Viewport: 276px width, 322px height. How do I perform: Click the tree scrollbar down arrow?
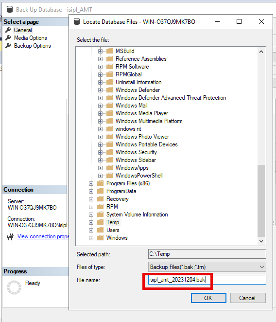click(x=261, y=241)
